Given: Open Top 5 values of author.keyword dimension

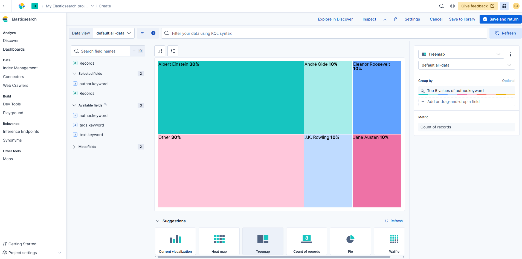Looking at the screenshot, I should [x=467, y=91].
